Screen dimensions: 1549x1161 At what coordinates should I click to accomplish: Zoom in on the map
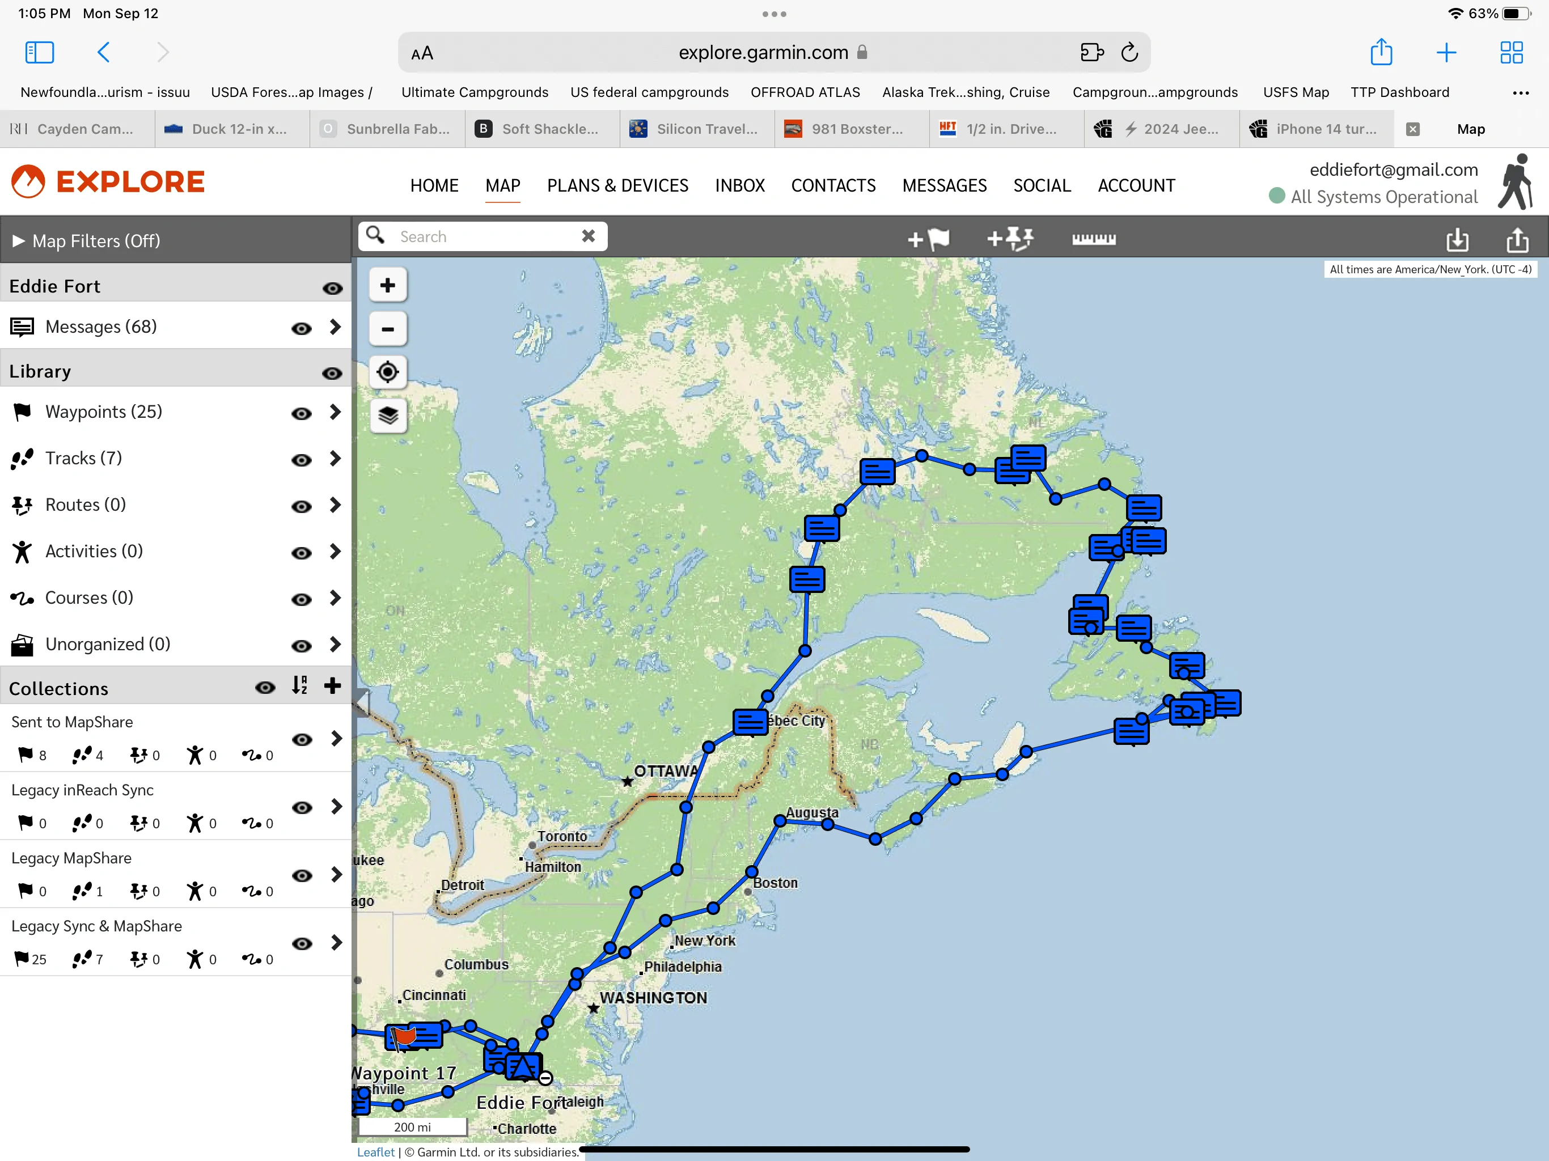(x=387, y=285)
